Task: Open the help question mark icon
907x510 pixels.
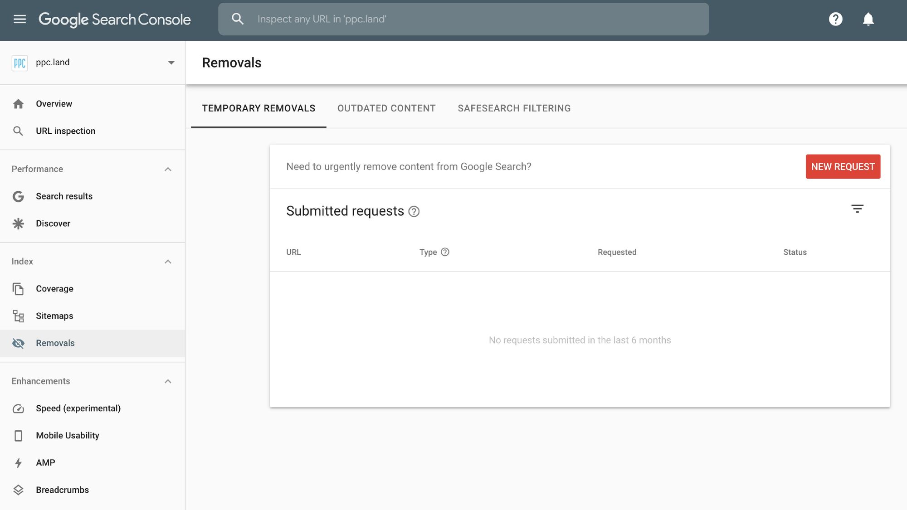Action: pyautogui.click(x=836, y=19)
